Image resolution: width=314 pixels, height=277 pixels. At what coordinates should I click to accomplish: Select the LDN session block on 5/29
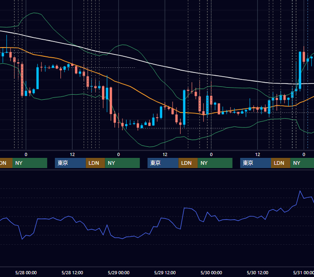tap(188, 163)
